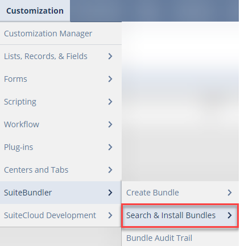Open Customization Manager
The height and width of the screenshot is (246, 240).
tap(61, 34)
